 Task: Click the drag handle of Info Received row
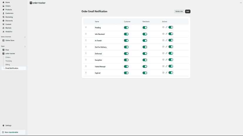click(86, 34)
